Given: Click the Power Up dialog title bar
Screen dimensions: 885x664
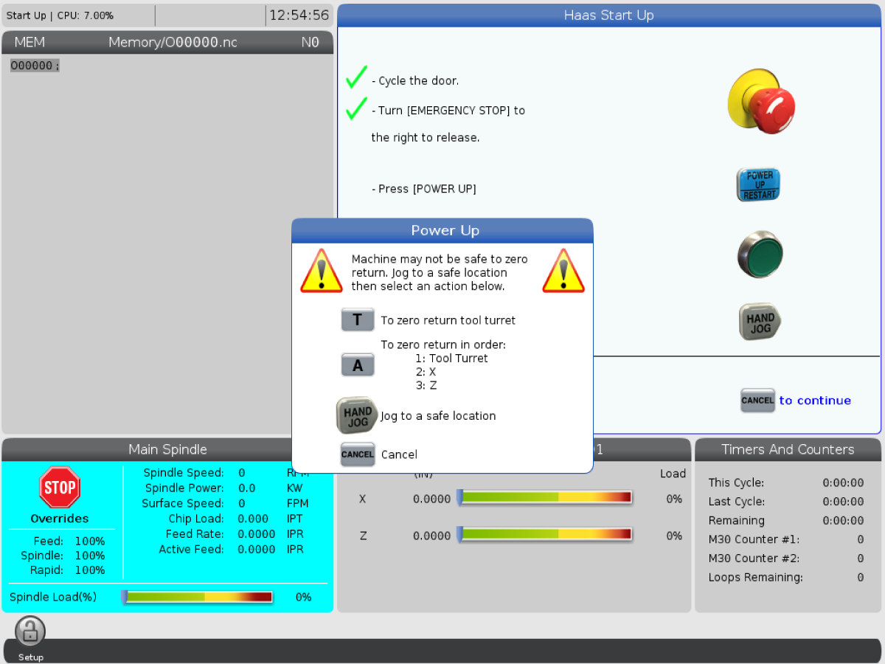Looking at the screenshot, I should point(442,231).
